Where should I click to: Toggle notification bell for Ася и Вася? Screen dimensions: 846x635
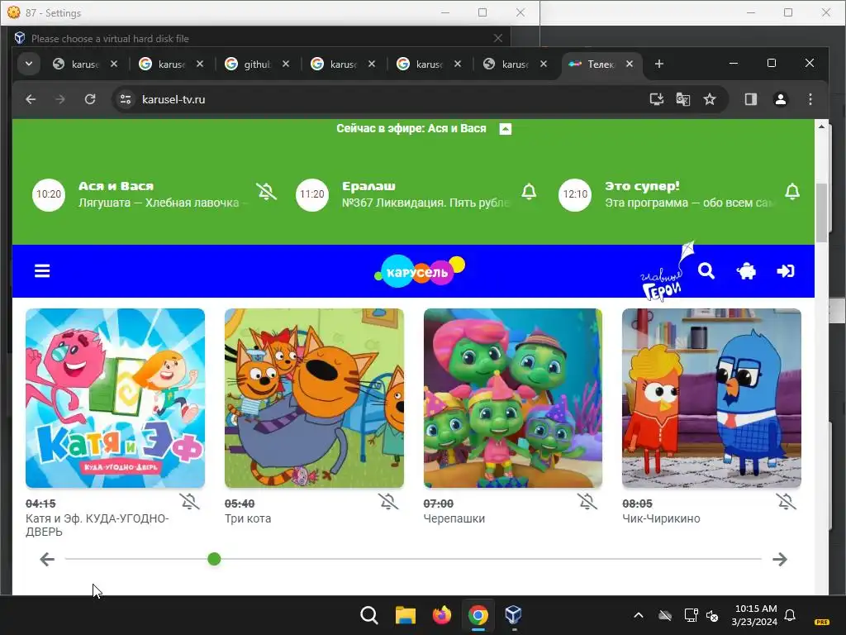[x=266, y=192]
